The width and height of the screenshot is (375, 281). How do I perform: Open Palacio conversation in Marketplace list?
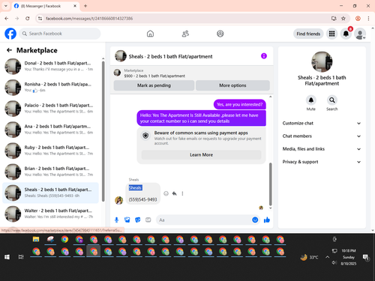pos(51,109)
